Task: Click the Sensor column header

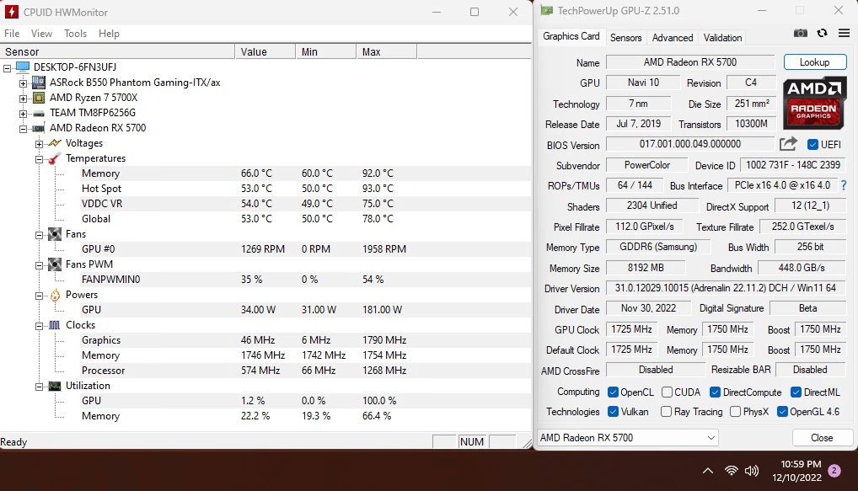Action: pyautogui.click(x=118, y=52)
